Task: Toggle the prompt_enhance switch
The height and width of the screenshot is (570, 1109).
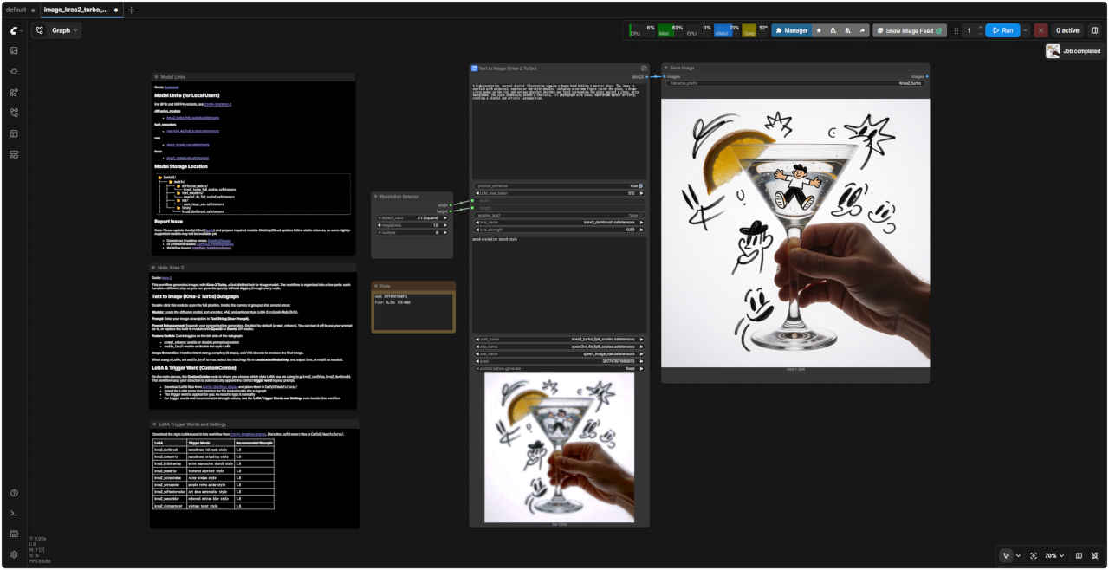Action: 639,185
